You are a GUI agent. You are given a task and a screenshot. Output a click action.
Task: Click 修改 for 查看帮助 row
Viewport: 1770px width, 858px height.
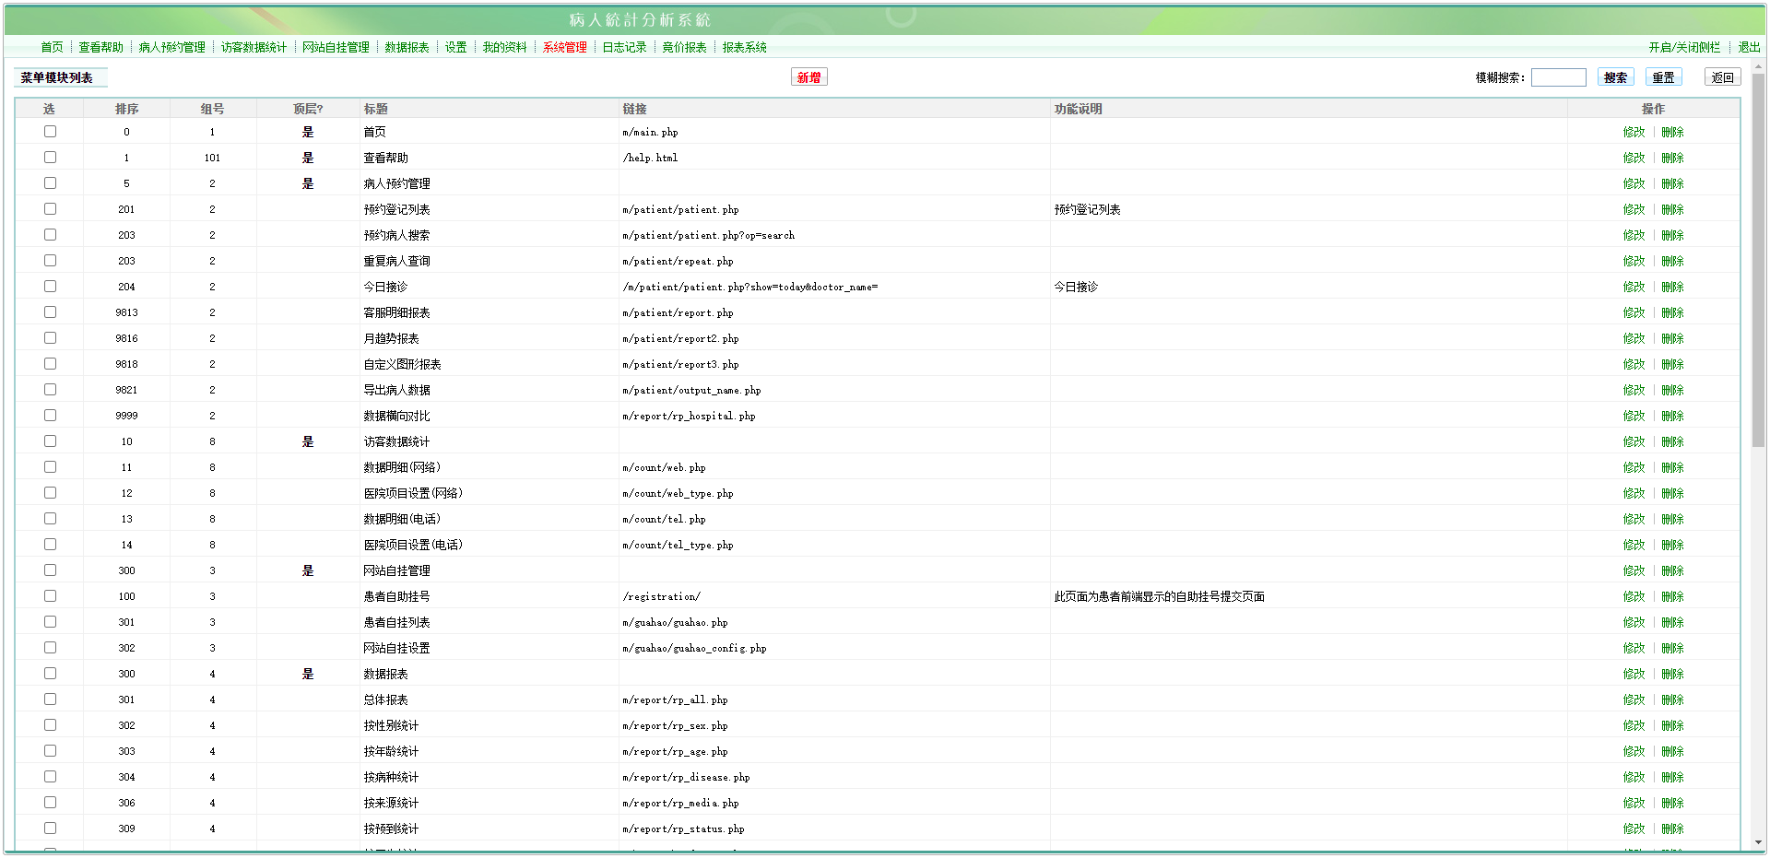pos(1634,158)
